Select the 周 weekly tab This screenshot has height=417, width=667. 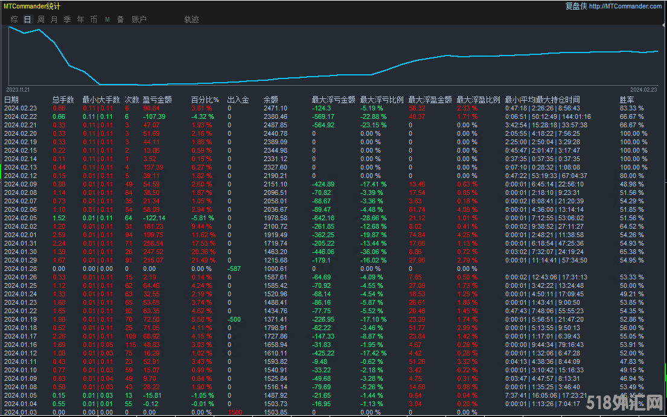41,19
